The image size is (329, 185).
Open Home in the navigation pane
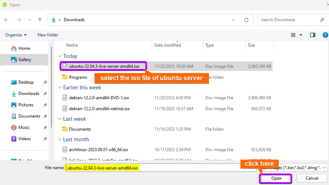[x=24, y=48]
